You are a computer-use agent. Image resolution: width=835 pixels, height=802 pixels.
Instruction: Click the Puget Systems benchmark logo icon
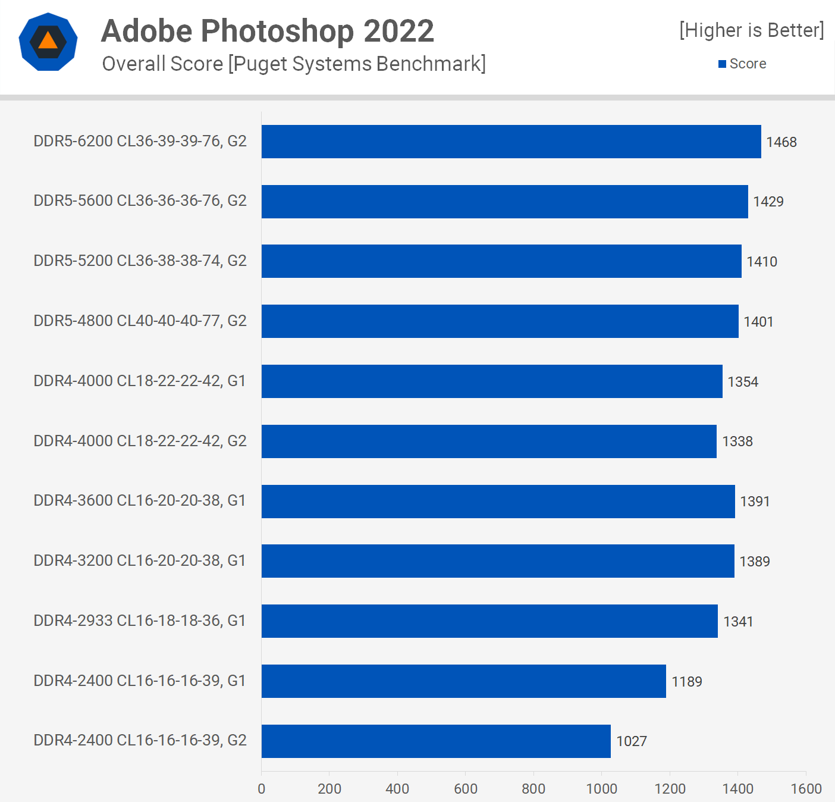coord(48,42)
